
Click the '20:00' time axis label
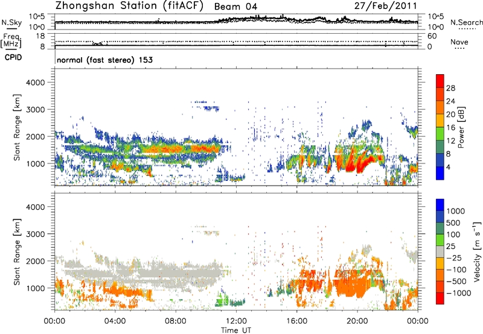point(357,321)
